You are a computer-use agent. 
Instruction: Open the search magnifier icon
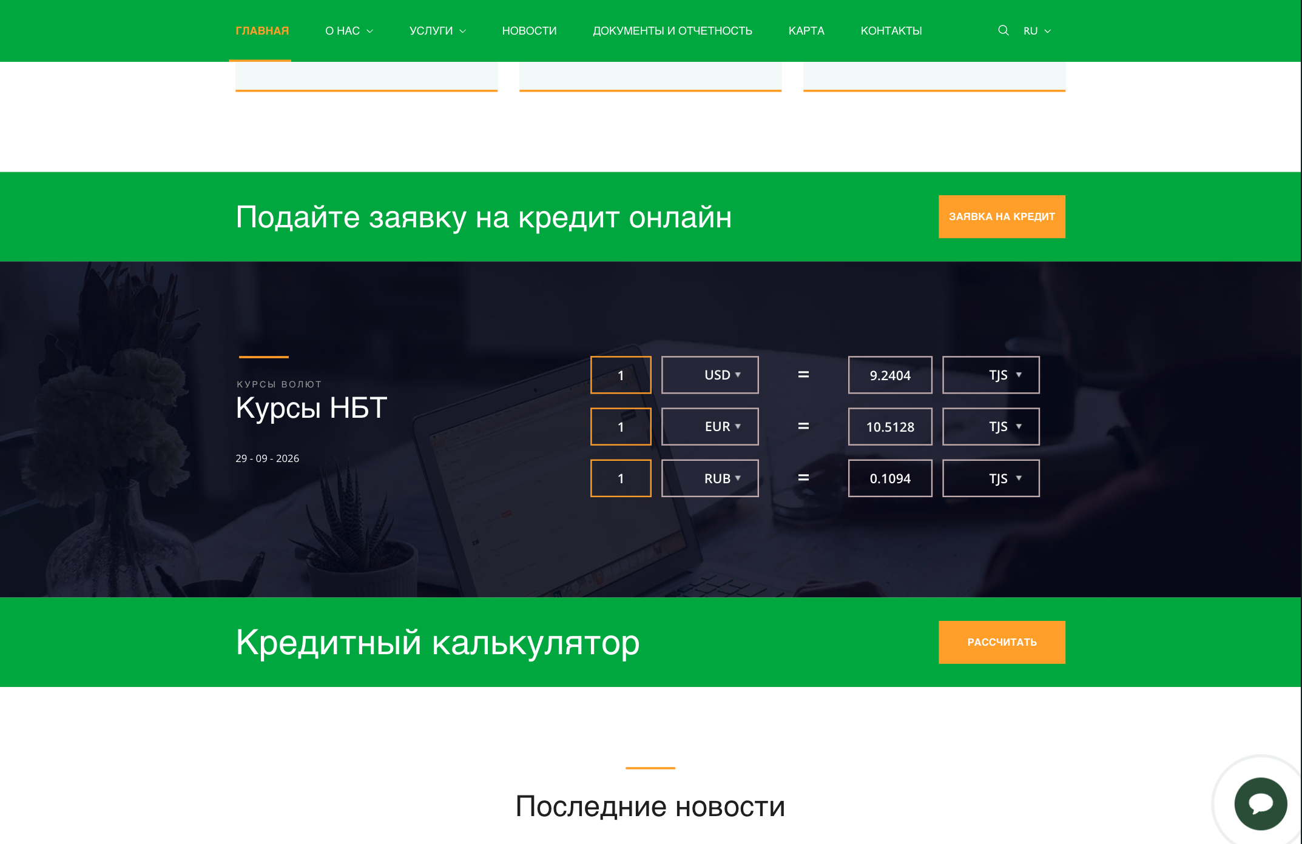1003,30
